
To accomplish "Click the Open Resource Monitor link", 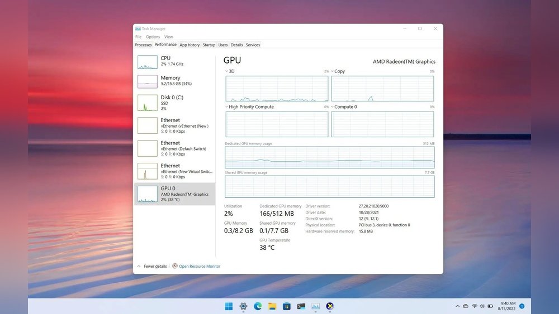I will tap(200, 266).
